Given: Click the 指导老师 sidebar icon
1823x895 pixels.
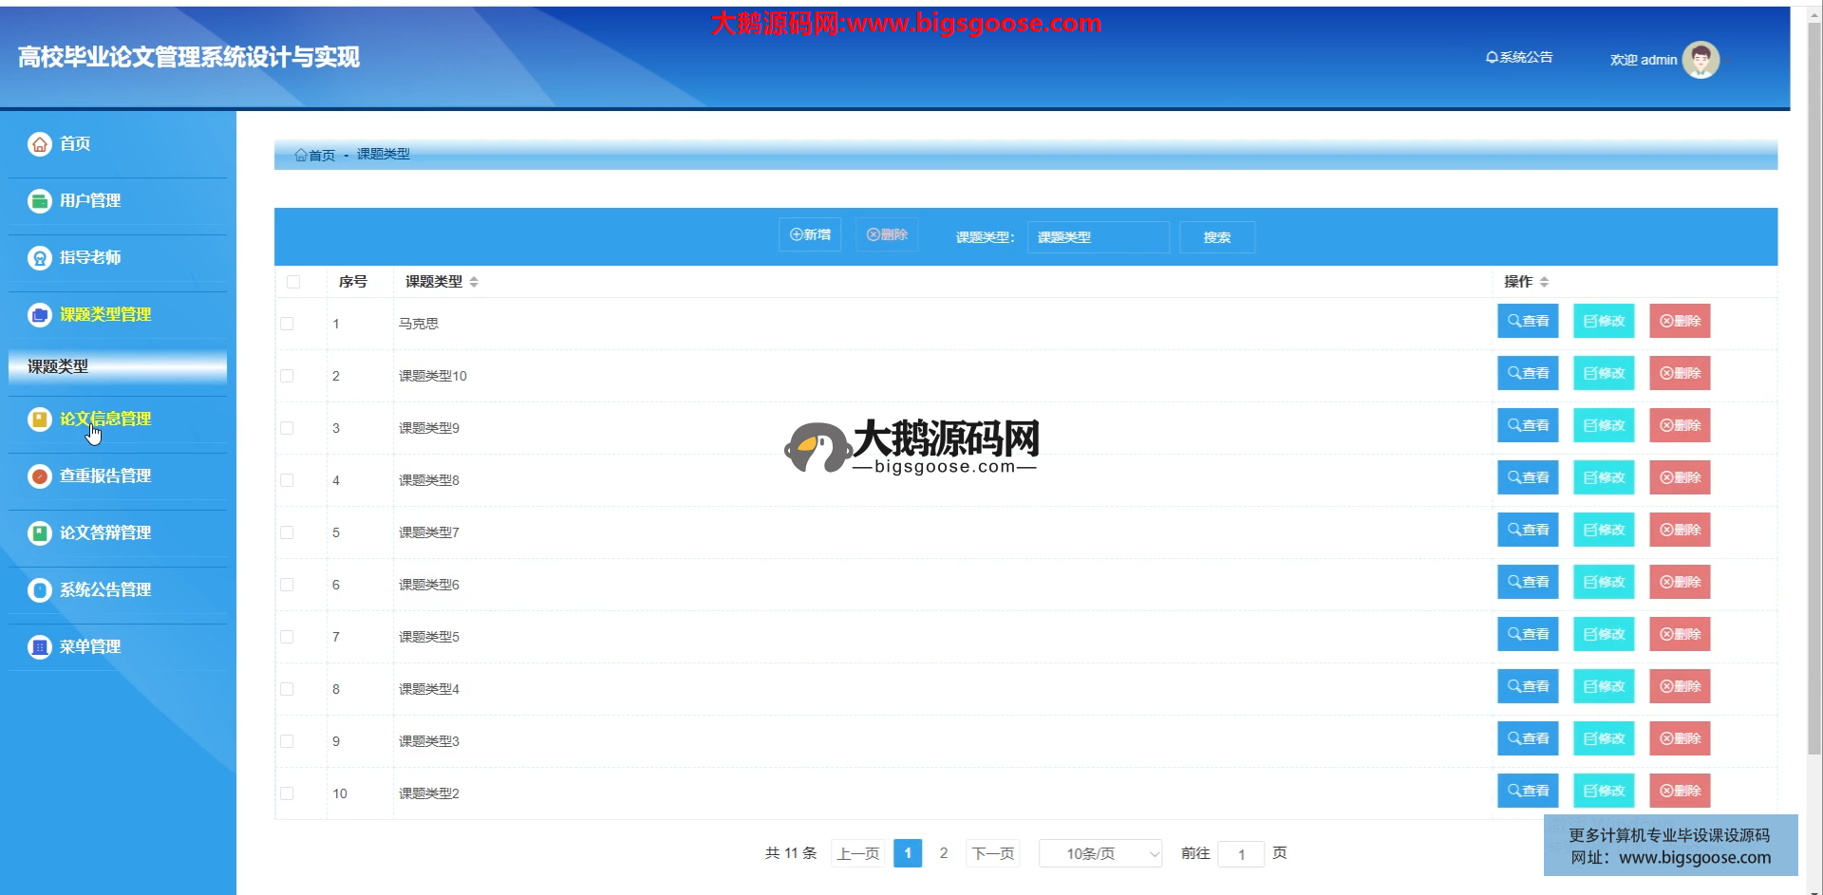Looking at the screenshot, I should click(39, 258).
